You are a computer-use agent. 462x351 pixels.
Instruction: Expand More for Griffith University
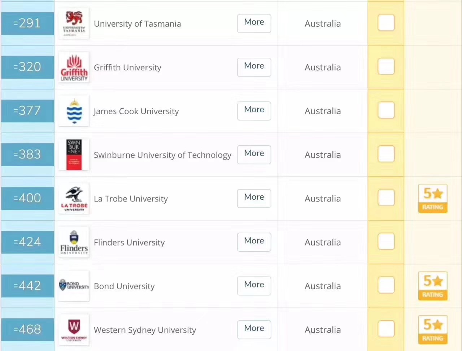tap(254, 67)
